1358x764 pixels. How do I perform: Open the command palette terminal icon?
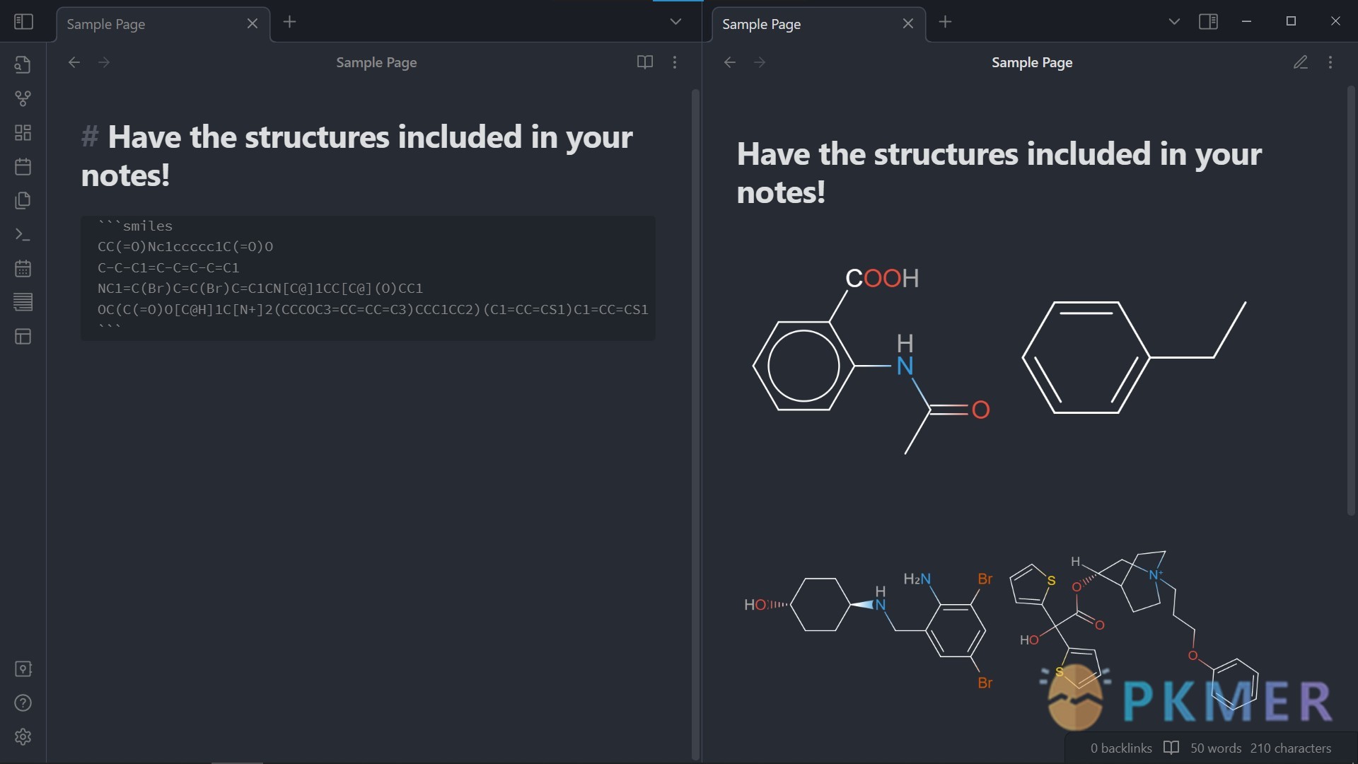23,234
